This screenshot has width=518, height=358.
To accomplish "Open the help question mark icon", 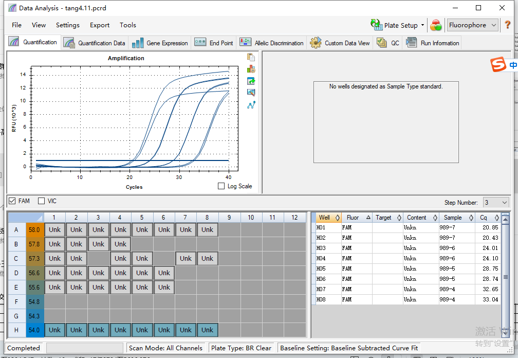I will pos(507,25).
